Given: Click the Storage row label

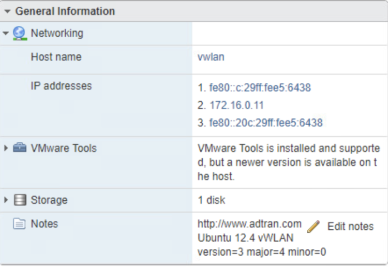Looking at the screenshot, I should (x=49, y=200).
